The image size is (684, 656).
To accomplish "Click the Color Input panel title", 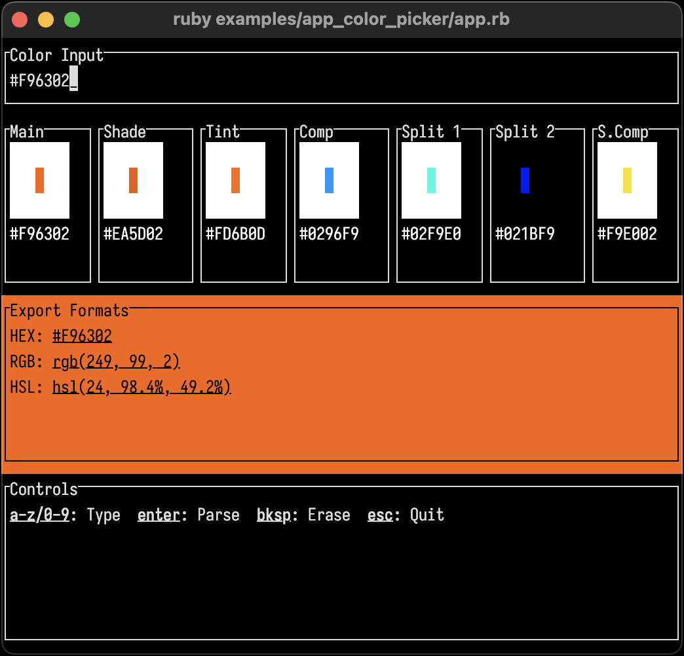I will (57, 56).
